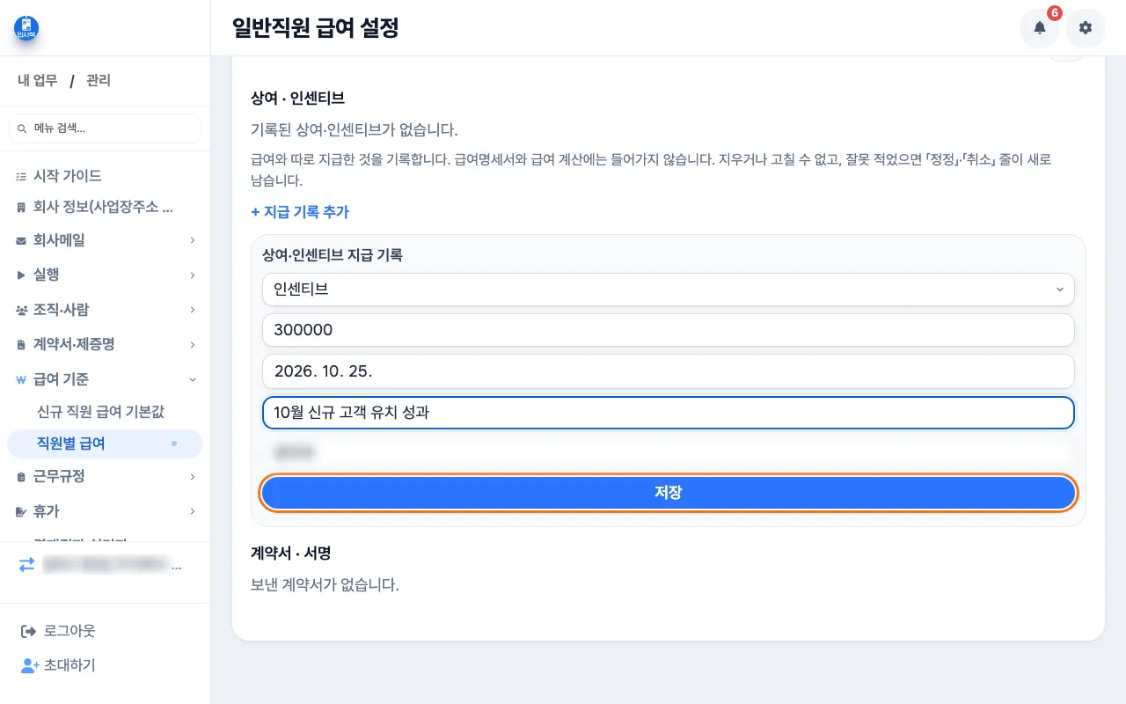
Task: Expand the 휴가 menu chevron
Action: pyautogui.click(x=192, y=511)
